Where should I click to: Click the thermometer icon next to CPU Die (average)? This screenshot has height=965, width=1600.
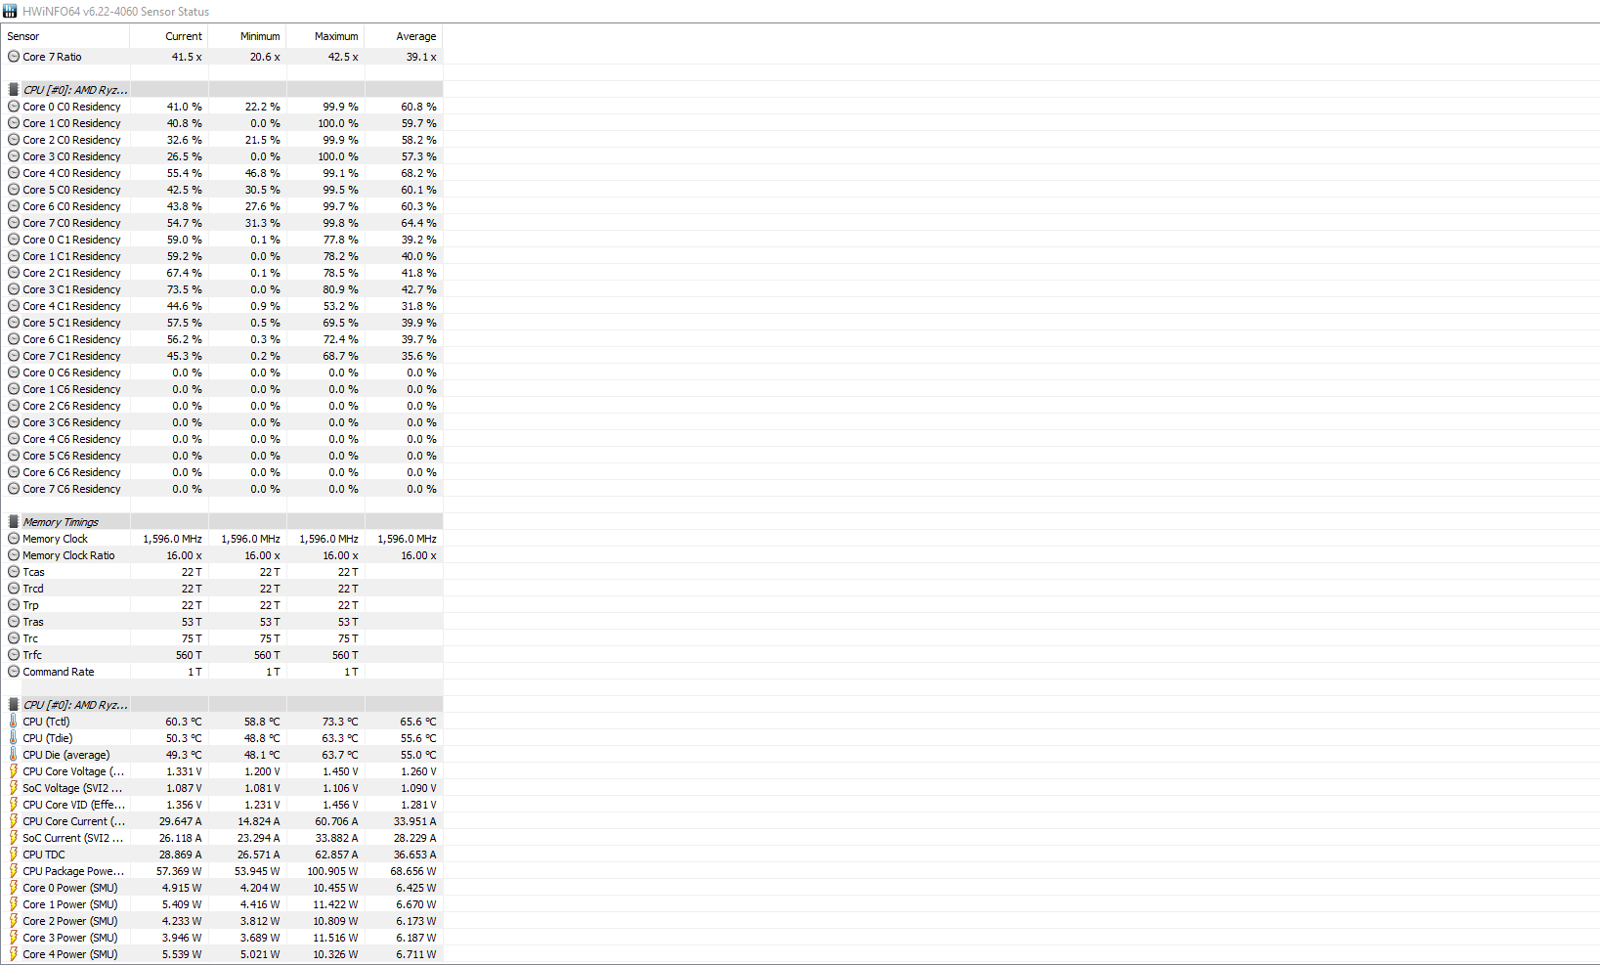14,755
